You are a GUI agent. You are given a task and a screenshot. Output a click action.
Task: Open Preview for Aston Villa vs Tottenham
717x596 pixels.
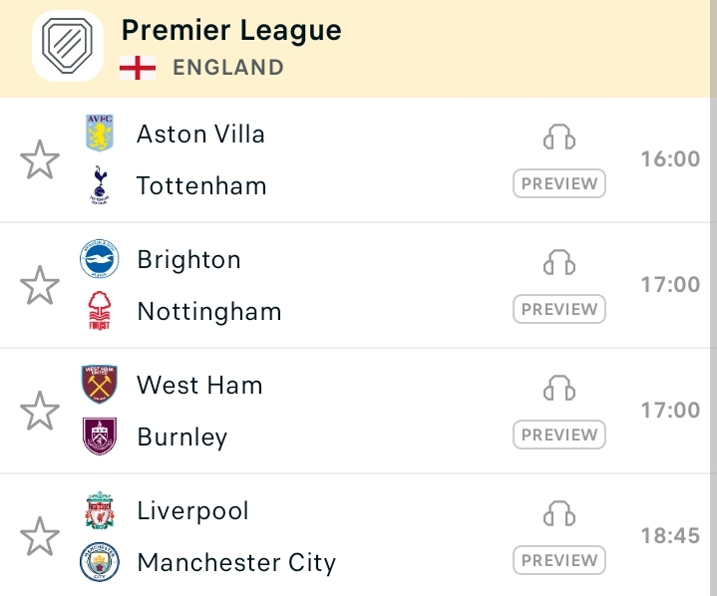(x=559, y=183)
